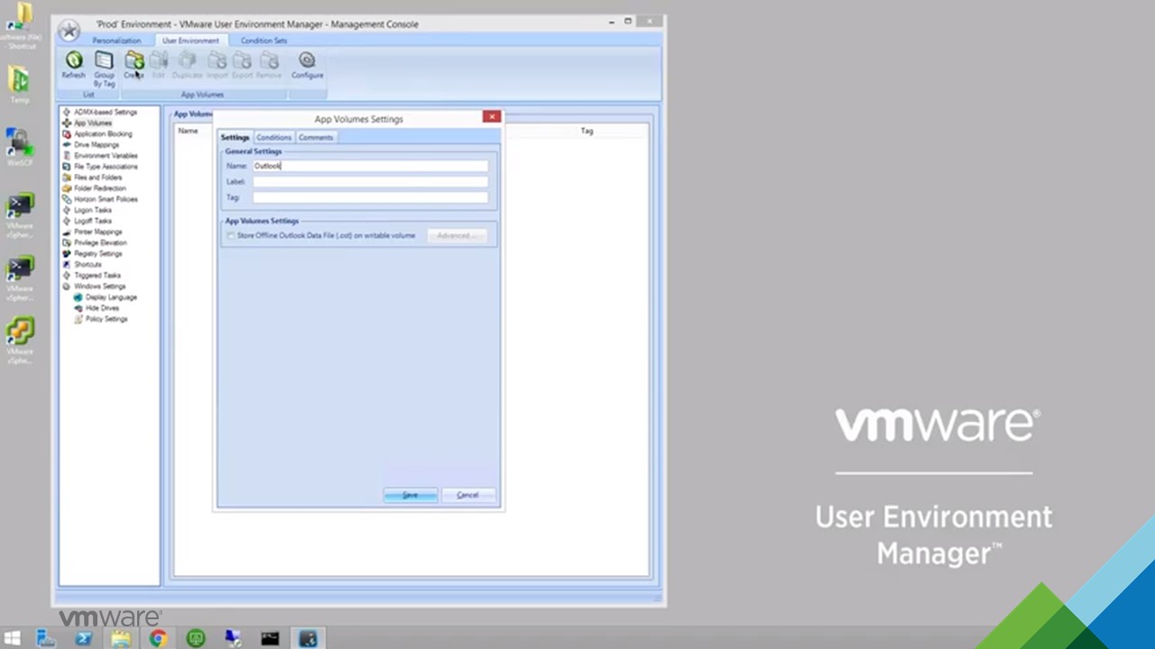Screen dimensions: 1155x649
Task: Select Registry Settings in the tree
Action: [97, 253]
